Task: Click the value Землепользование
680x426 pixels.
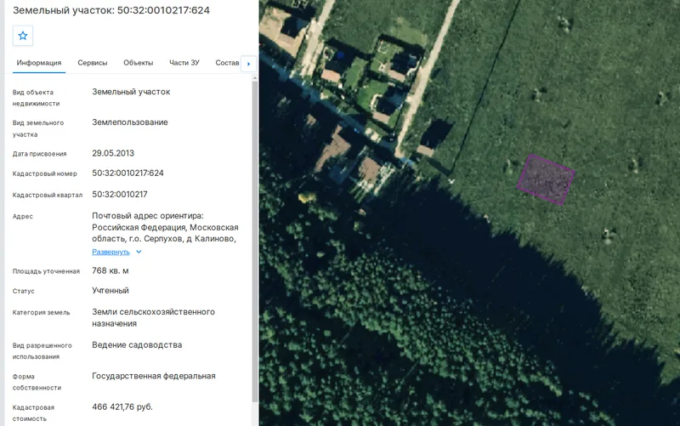Action: [130, 122]
